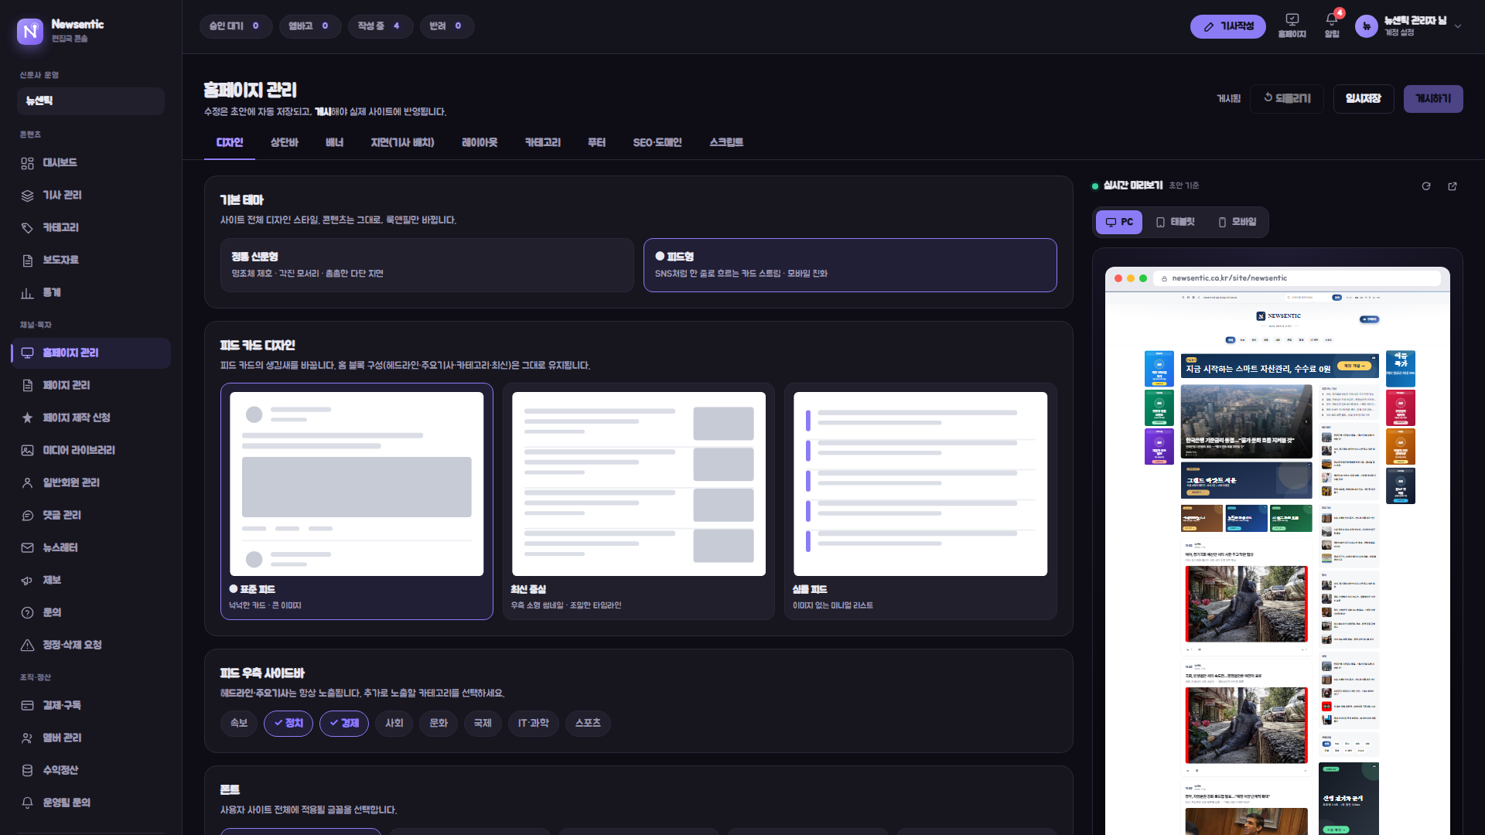The image size is (1485, 835).
Task: Switch to the 레이아웃 tab
Action: pos(480,143)
